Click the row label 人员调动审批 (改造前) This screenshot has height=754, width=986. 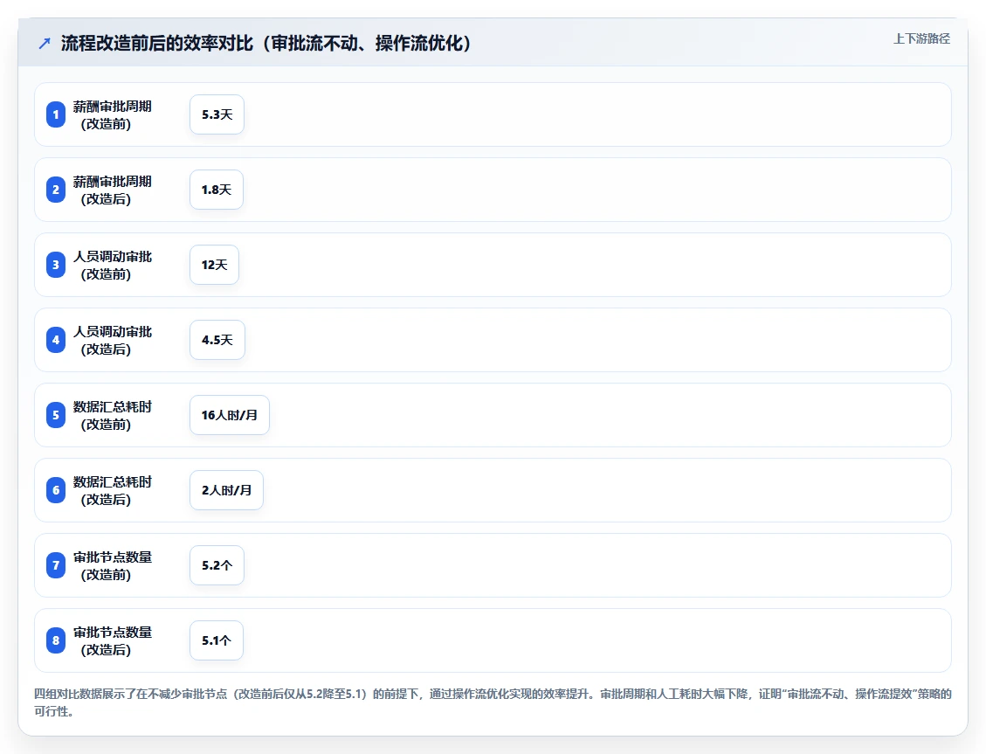[113, 266]
